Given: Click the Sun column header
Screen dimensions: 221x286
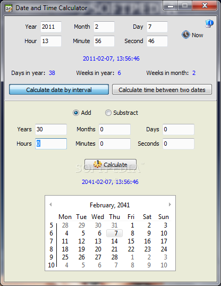Looking at the screenshot, I should (164, 217).
